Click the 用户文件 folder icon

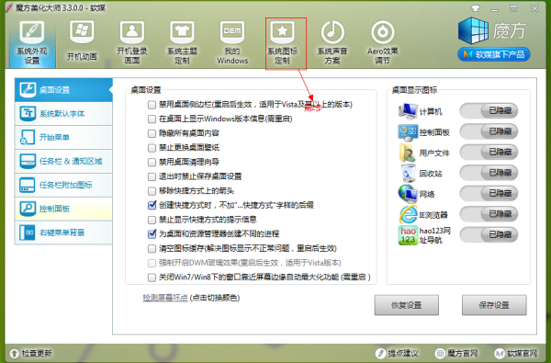click(x=407, y=153)
